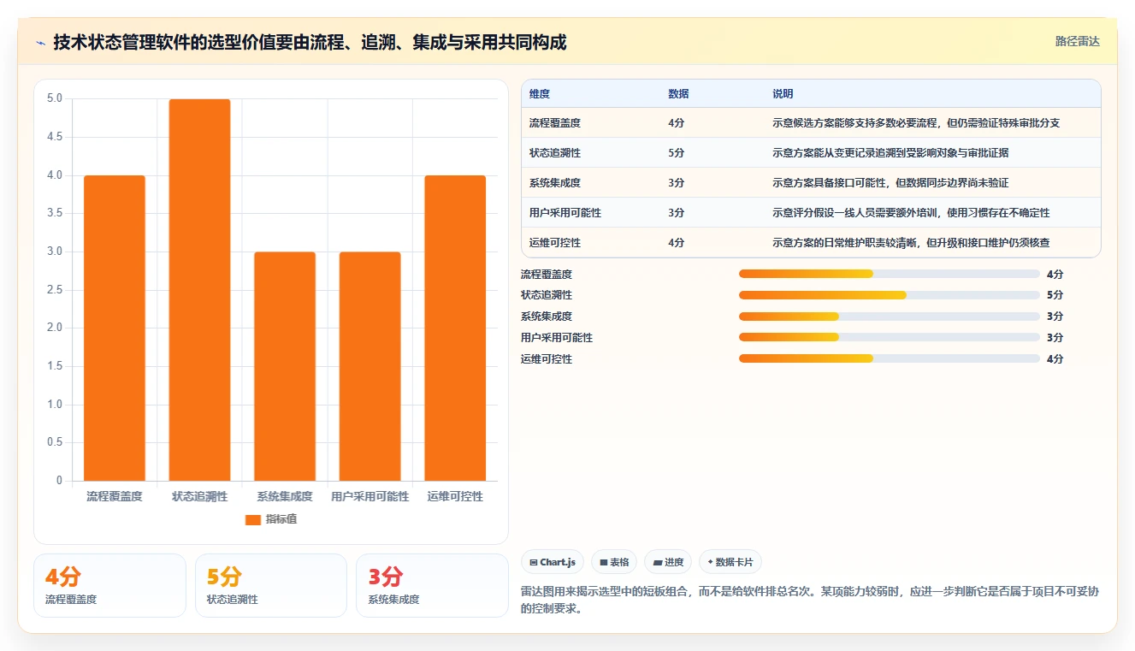Viewport: 1135px width, 651px height.
Task: Click the 状态追溯性 label in the progress list
Action: pos(547,295)
